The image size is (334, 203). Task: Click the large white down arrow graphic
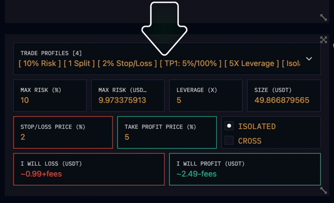[164, 29]
